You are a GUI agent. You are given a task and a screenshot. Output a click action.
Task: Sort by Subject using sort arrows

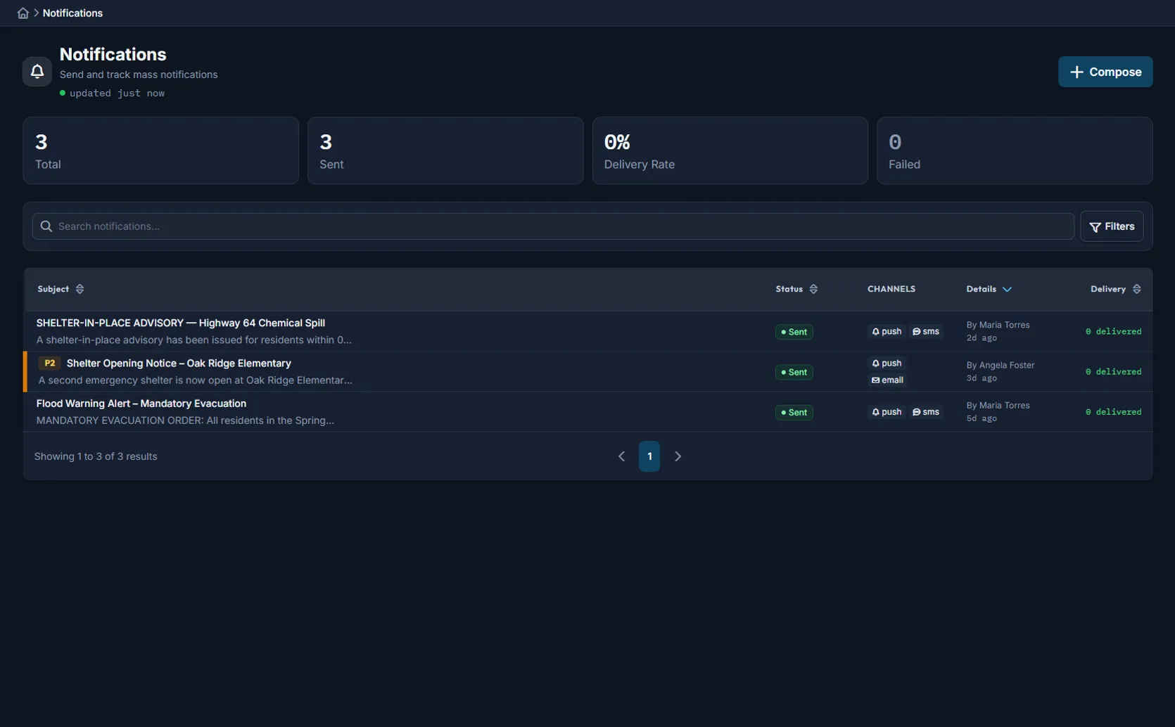pos(80,290)
